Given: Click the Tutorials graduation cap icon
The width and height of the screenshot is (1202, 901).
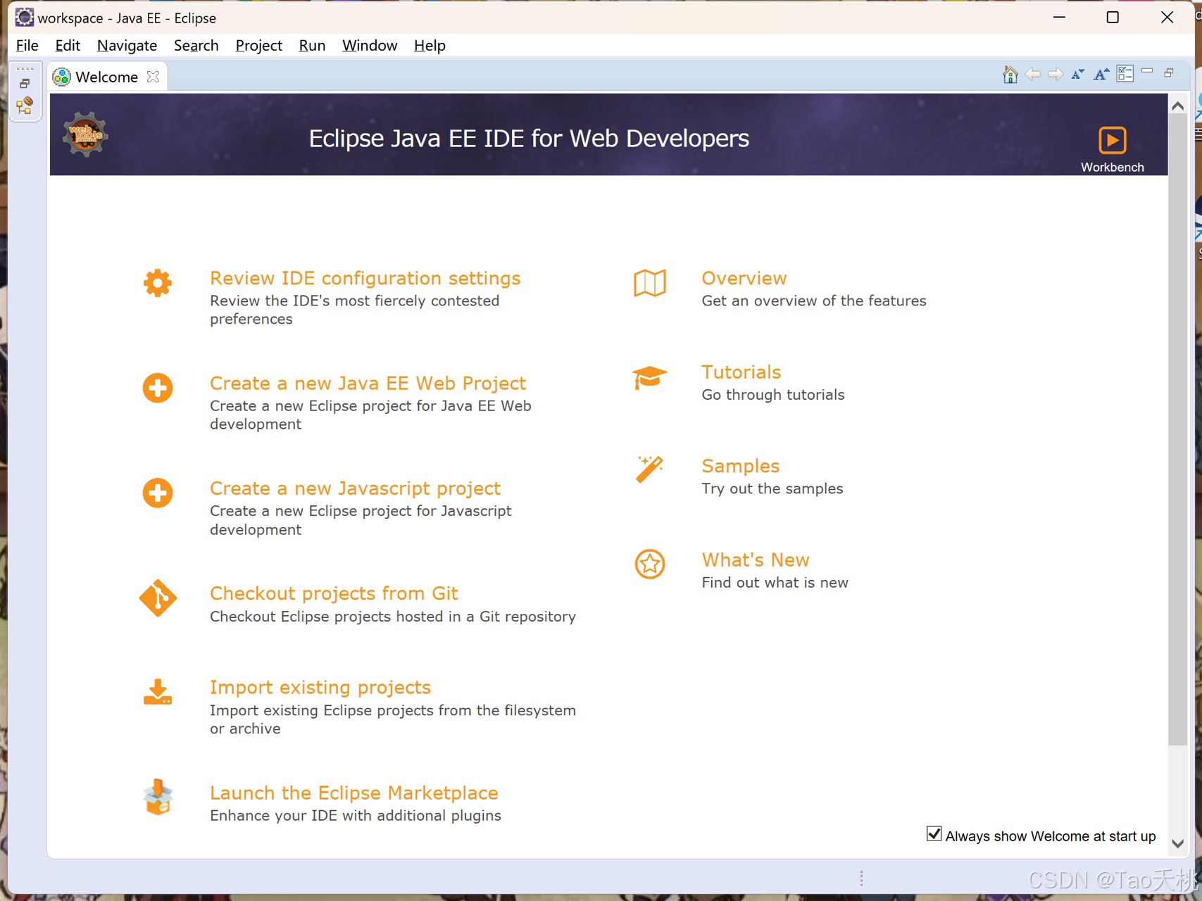Looking at the screenshot, I should [x=649, y=377].
